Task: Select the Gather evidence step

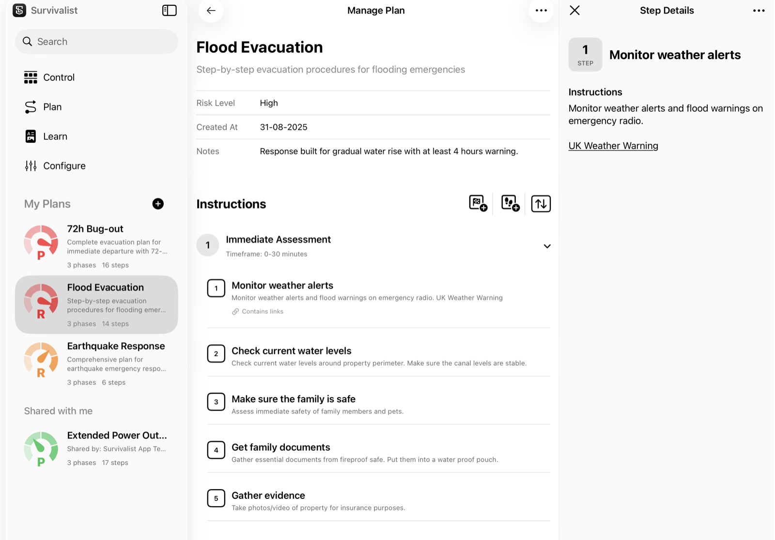Action: pyautogui.click(x=379, y=501)
